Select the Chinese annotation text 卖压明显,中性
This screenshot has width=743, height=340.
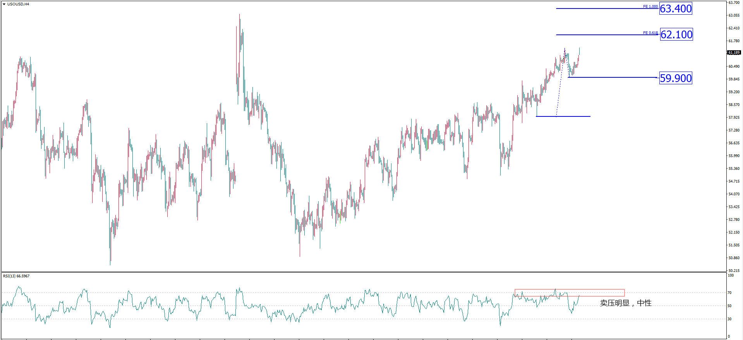626,303
